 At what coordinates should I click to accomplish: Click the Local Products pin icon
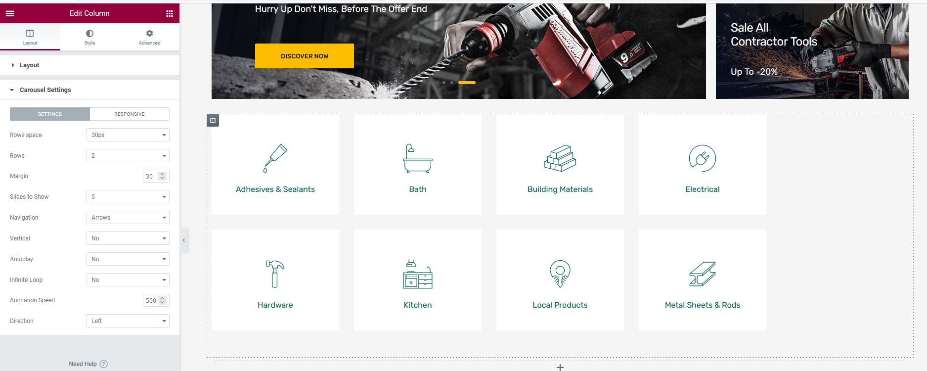560,274
